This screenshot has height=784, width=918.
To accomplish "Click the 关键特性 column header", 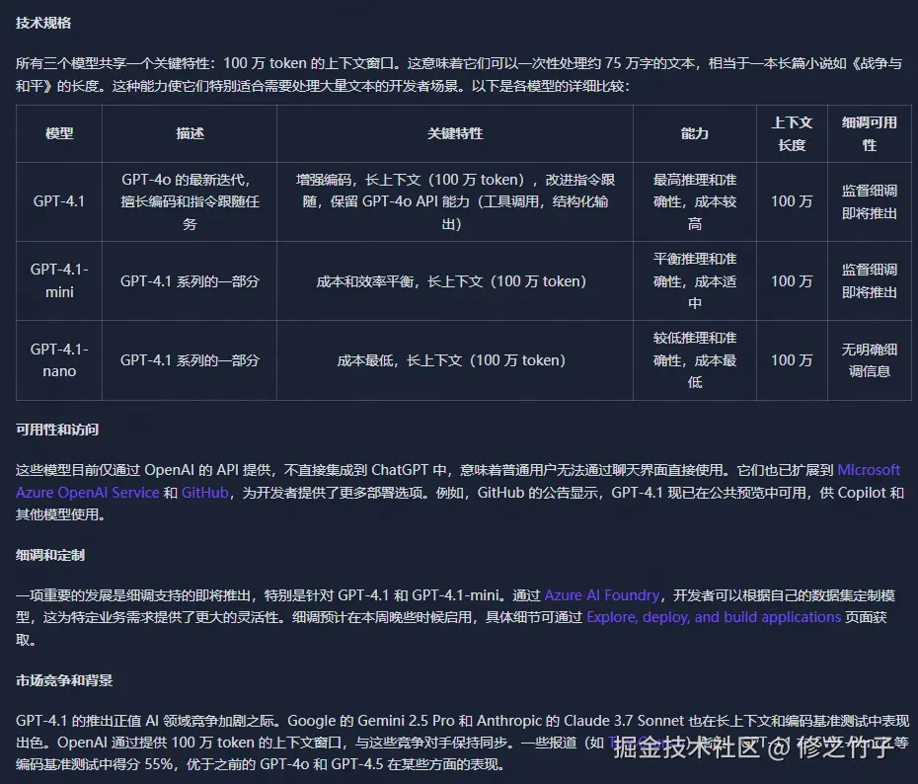I will pyautogui.click(x=454, y=133).
